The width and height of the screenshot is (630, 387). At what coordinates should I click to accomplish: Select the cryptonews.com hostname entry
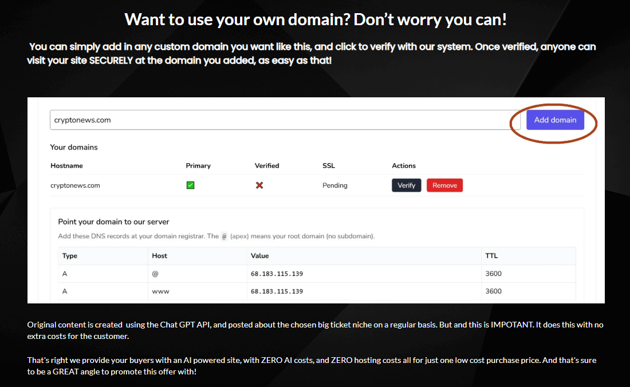click(x=75, y=185)
